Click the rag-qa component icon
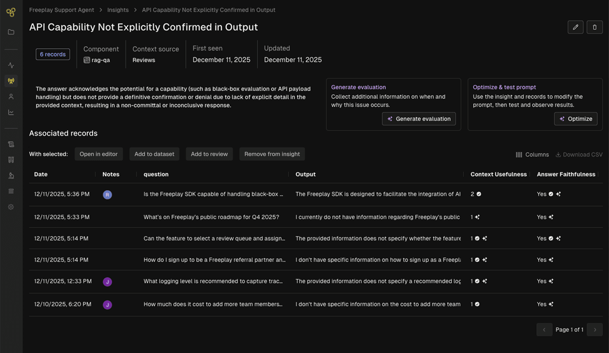This screenshot has width=609, height=353. 87,60
